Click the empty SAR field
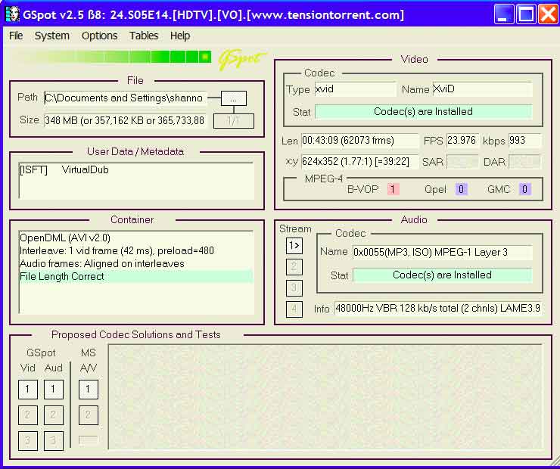This screenshot has height=469, width=560. (462, 162)
